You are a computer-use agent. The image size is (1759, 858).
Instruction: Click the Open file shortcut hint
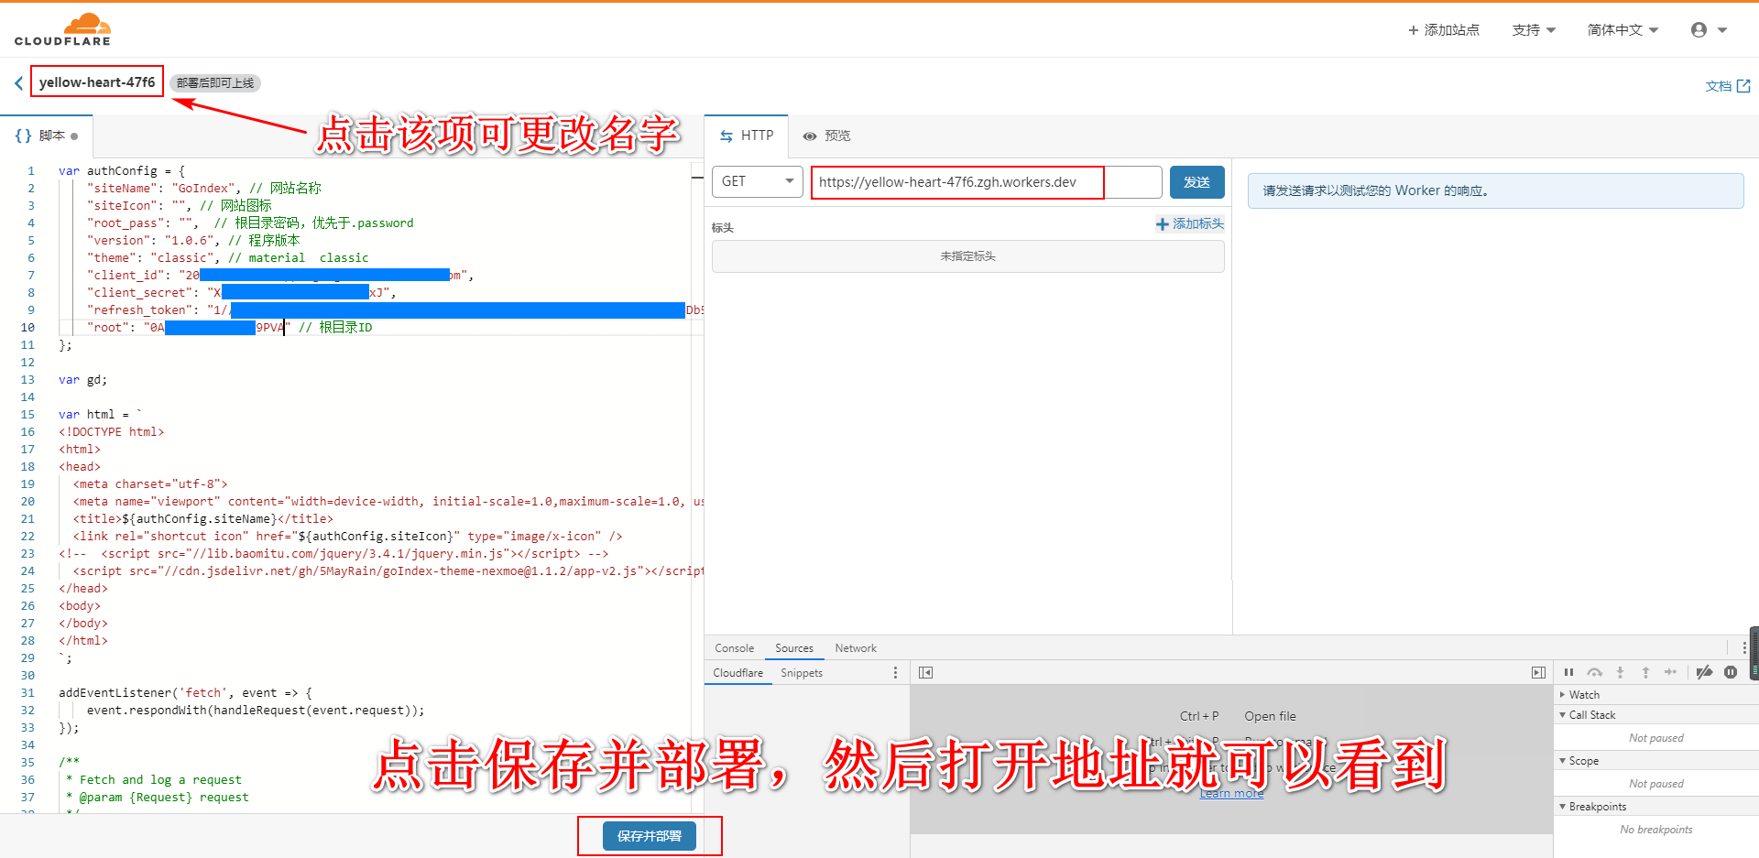1270,716
